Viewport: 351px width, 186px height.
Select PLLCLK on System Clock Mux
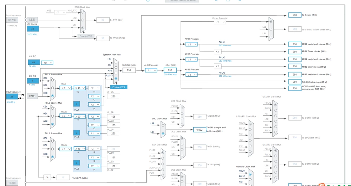(116, 78)
